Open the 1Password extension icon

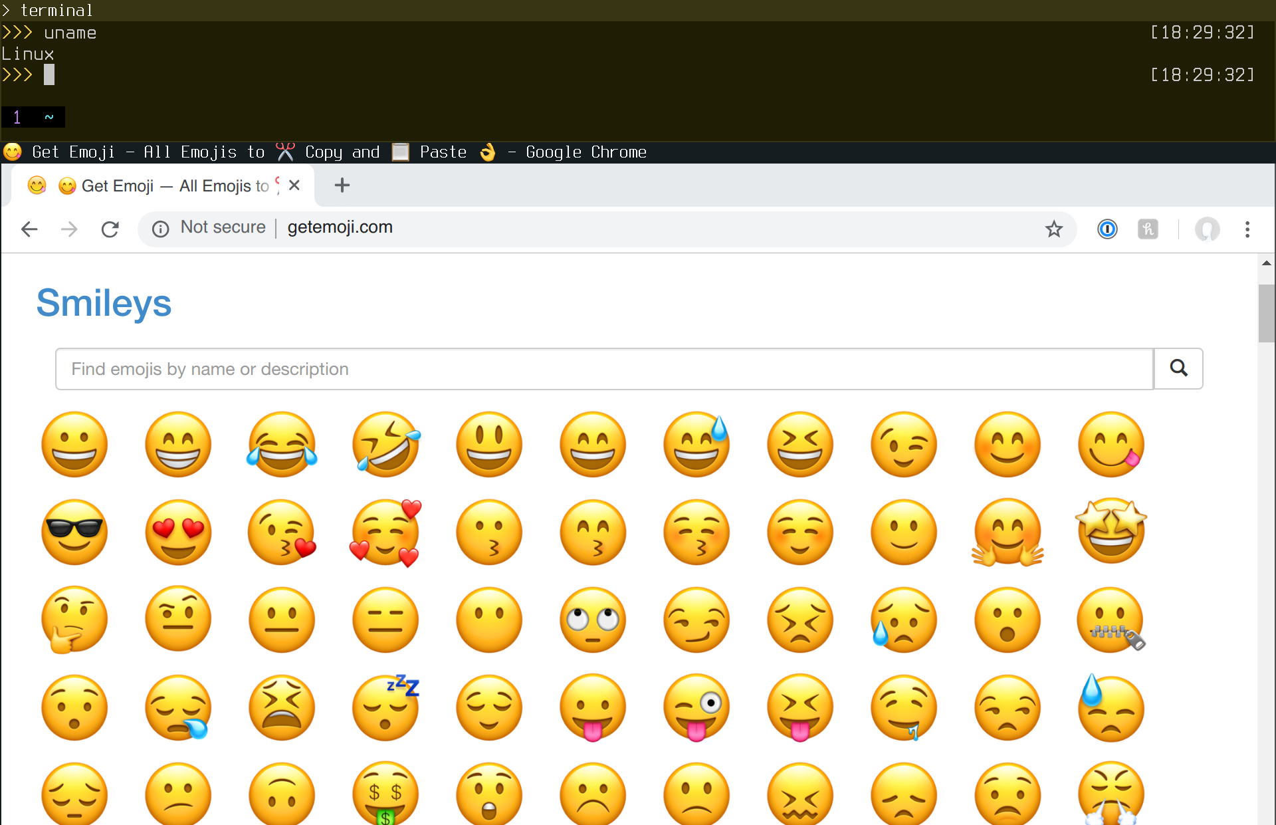pos(1107,229)
